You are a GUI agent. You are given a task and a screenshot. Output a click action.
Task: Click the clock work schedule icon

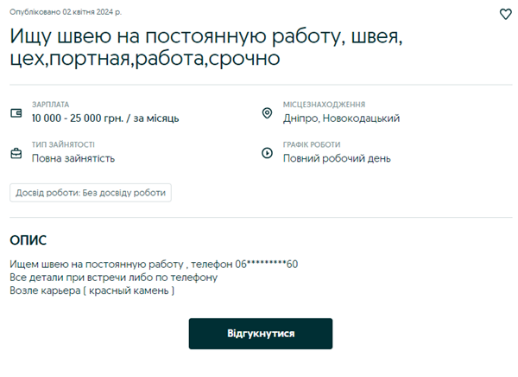point(267,153)
